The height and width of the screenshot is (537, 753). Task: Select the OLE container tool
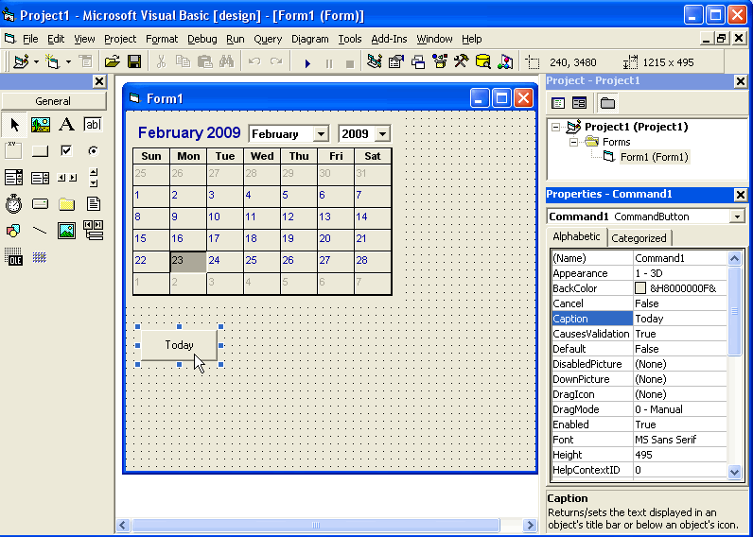[x=14, y=257]
